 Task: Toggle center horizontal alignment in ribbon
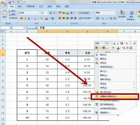[x=64, y=18]
